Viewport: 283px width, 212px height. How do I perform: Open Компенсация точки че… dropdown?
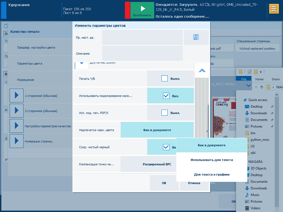[148, 164]
